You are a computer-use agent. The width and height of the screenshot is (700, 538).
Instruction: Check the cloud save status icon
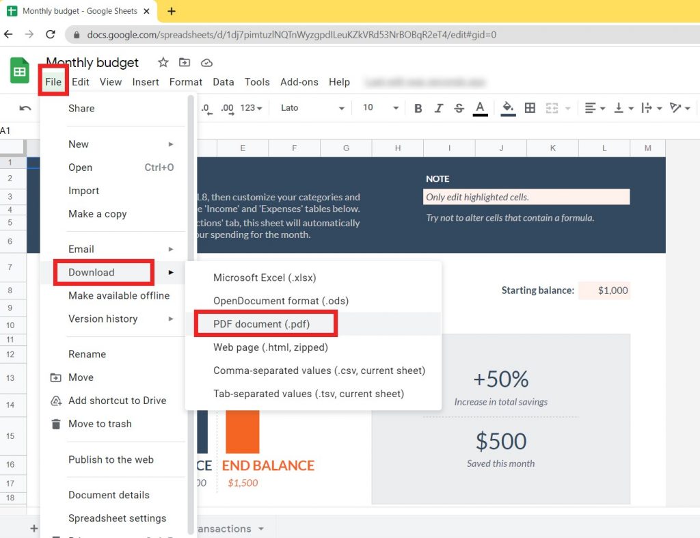(x=206, y=63)
